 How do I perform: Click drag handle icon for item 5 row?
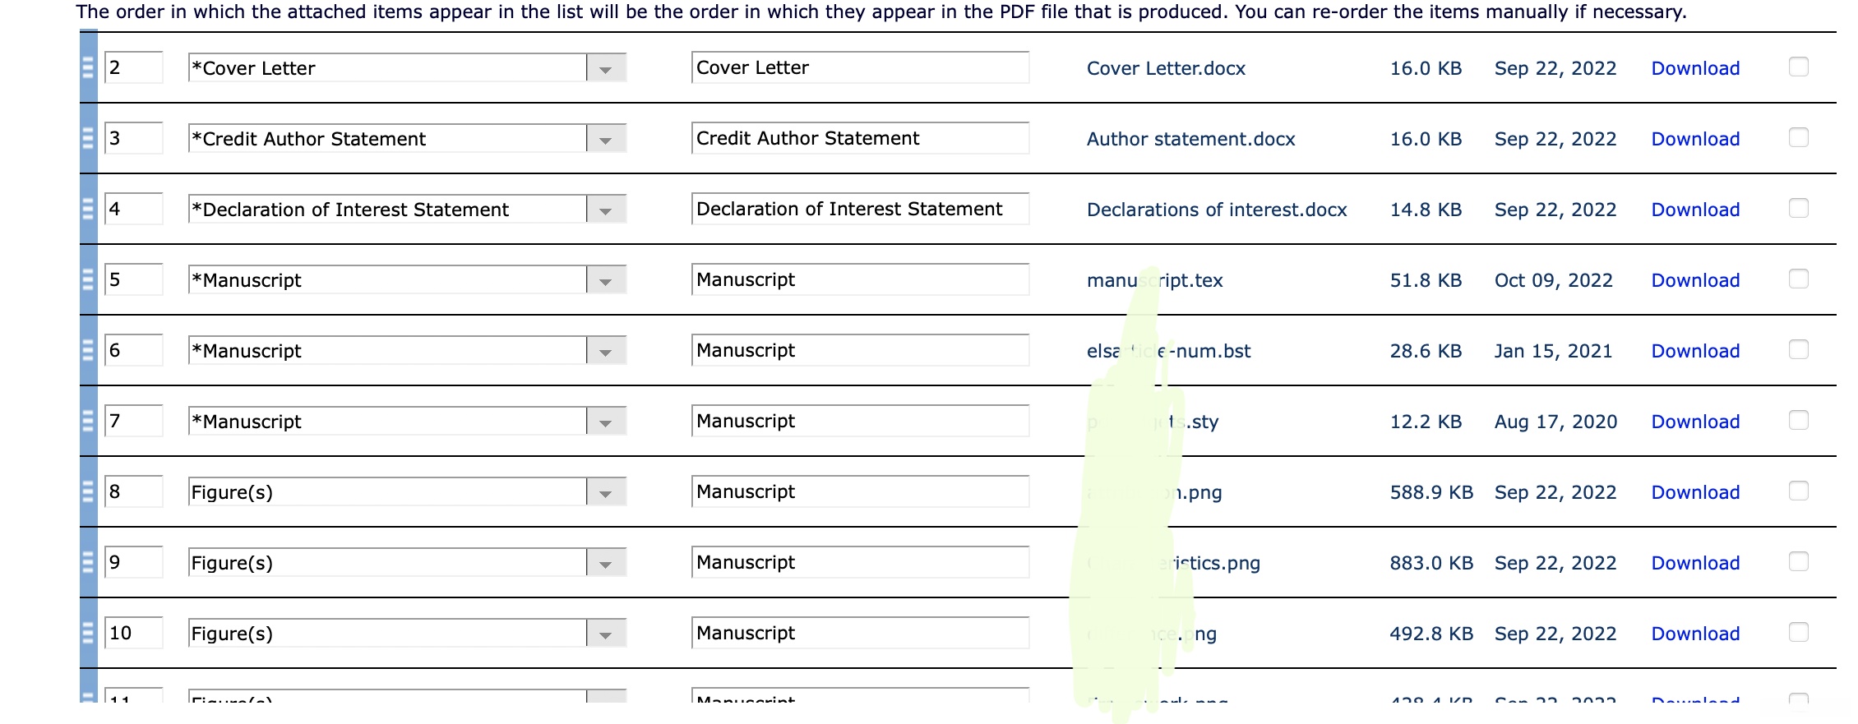(88, 279)
